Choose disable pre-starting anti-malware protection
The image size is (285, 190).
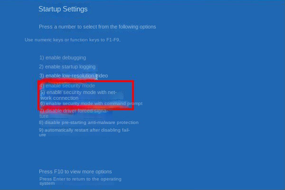click(89, 123)
